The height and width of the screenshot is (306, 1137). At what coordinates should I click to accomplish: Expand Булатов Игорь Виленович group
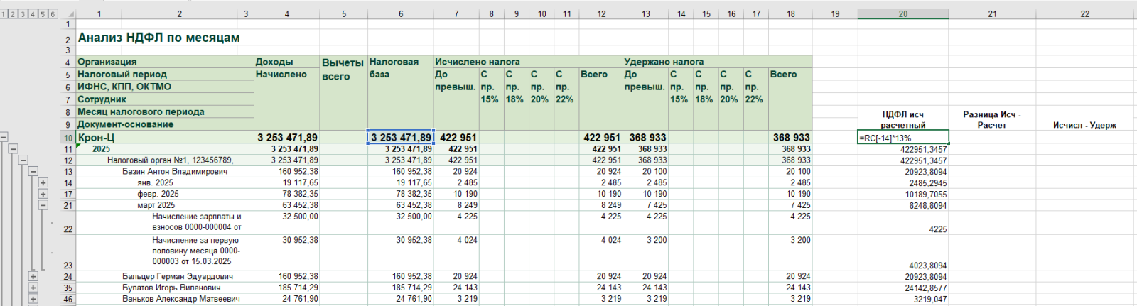click(33, 288)
